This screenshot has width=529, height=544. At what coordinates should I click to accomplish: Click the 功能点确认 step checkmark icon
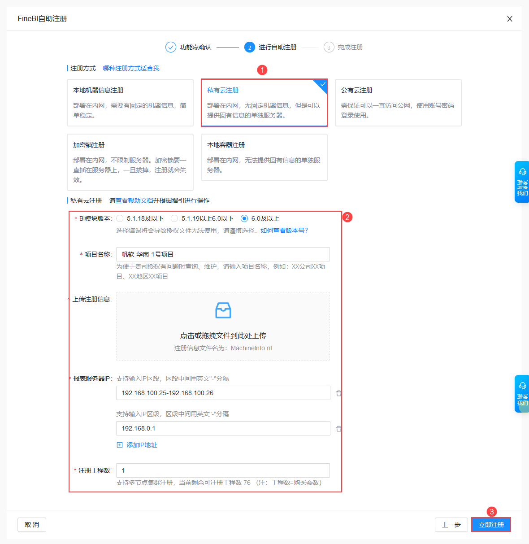pyautogui.click(x=171, y=47)
